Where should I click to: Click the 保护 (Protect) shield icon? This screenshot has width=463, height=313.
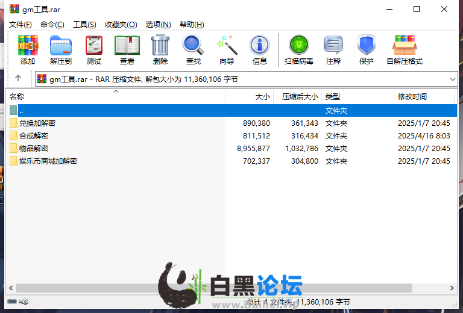pos(366,49)
